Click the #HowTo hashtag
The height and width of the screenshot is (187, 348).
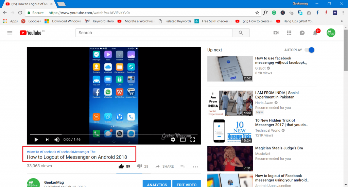click(33, 152)
